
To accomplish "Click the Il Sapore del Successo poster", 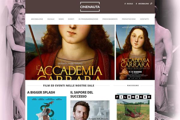I will click(90, 110).
